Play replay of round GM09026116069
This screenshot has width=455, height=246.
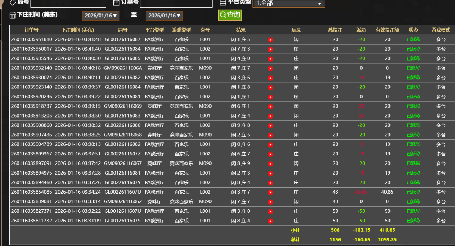(270, 107)
